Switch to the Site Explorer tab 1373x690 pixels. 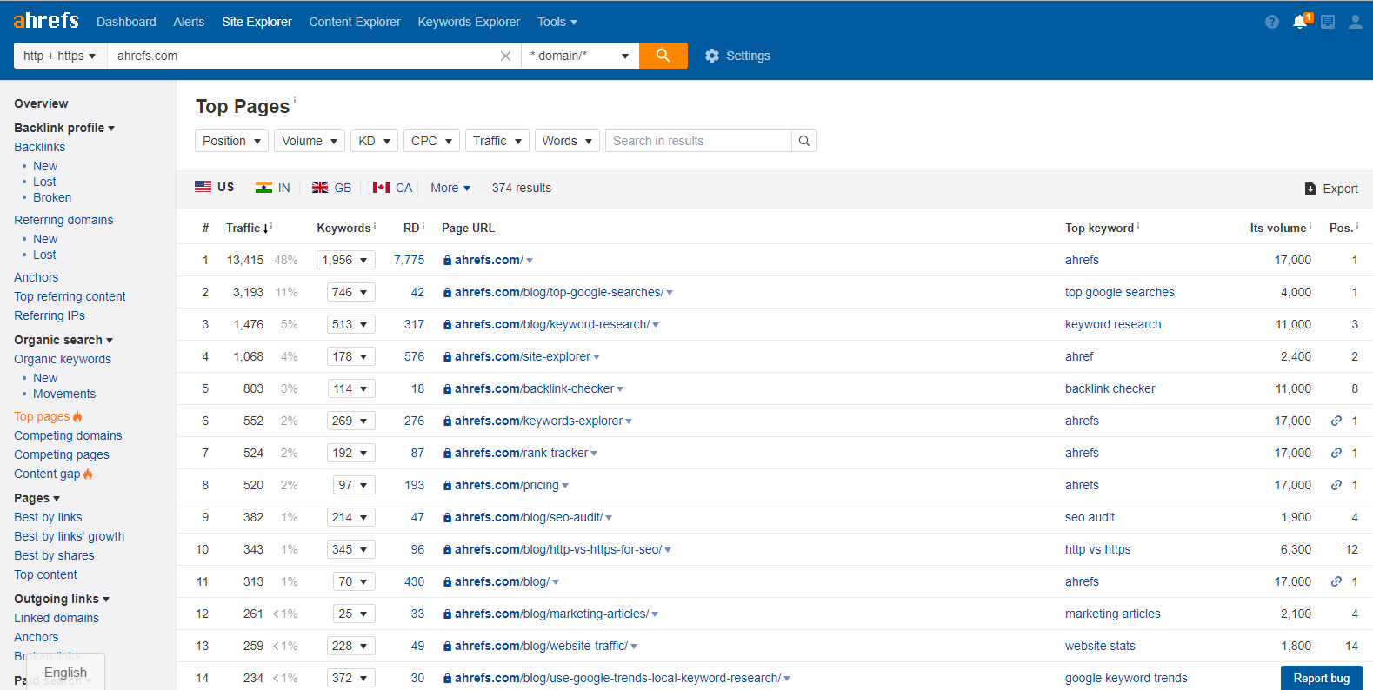(x=257, y=22)
